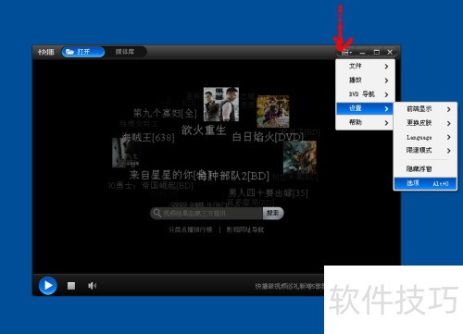Open the 文件 file submenu
This screenshot has height=334, width=463.
(x=365, y=66)
